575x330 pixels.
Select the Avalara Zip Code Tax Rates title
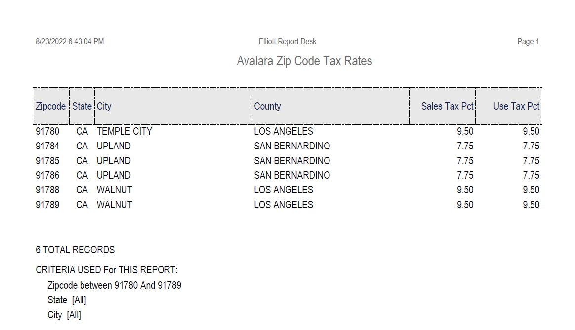(304, 61)
